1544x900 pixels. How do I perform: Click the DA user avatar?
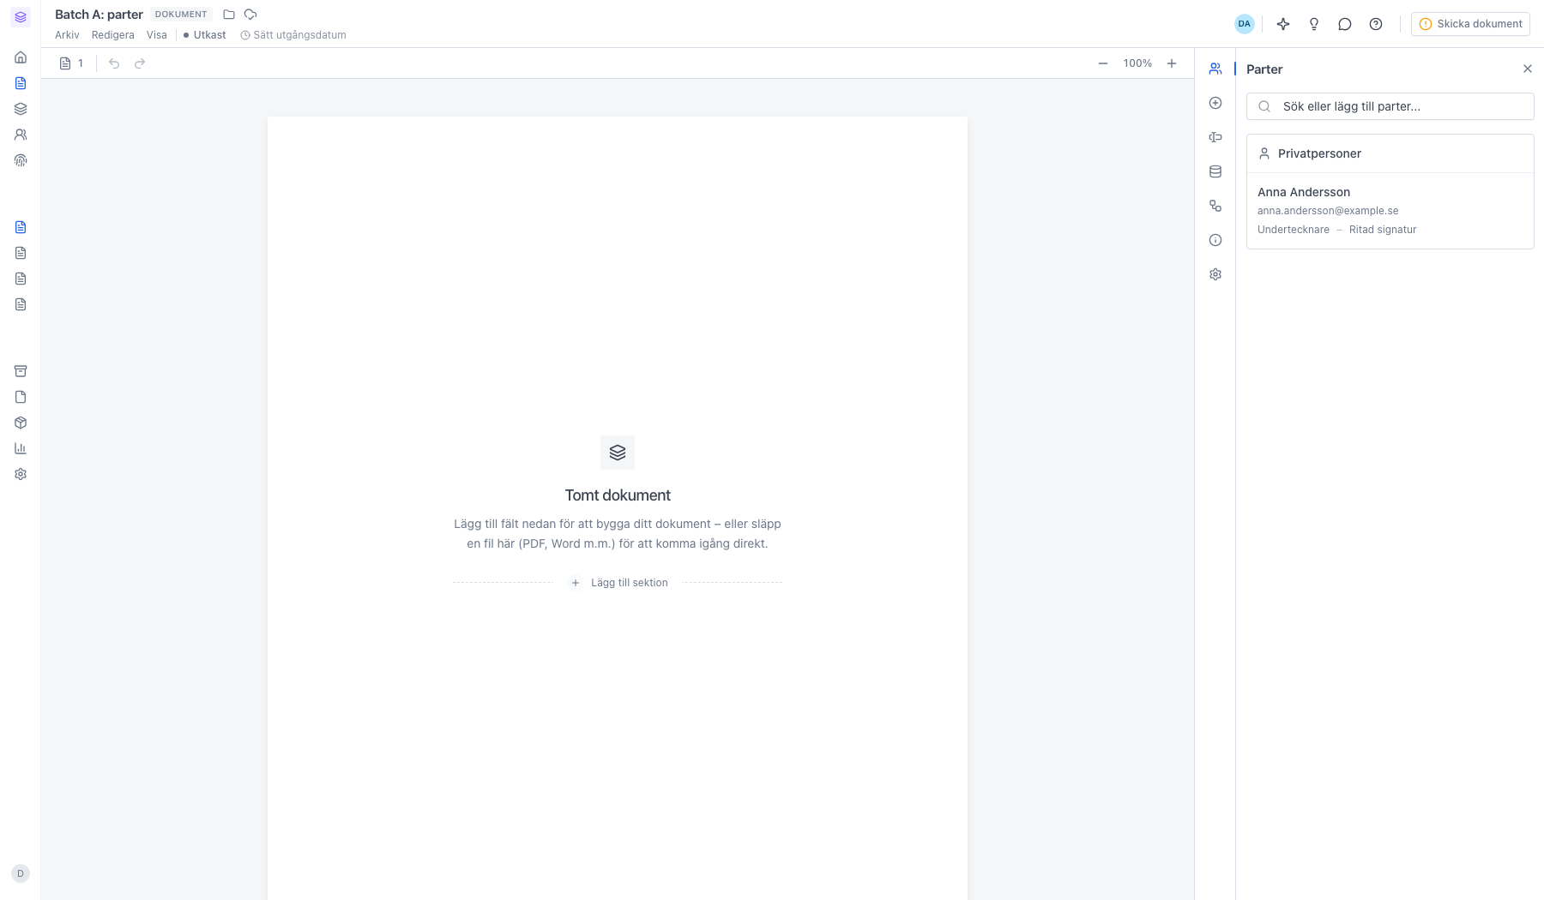1245,24
